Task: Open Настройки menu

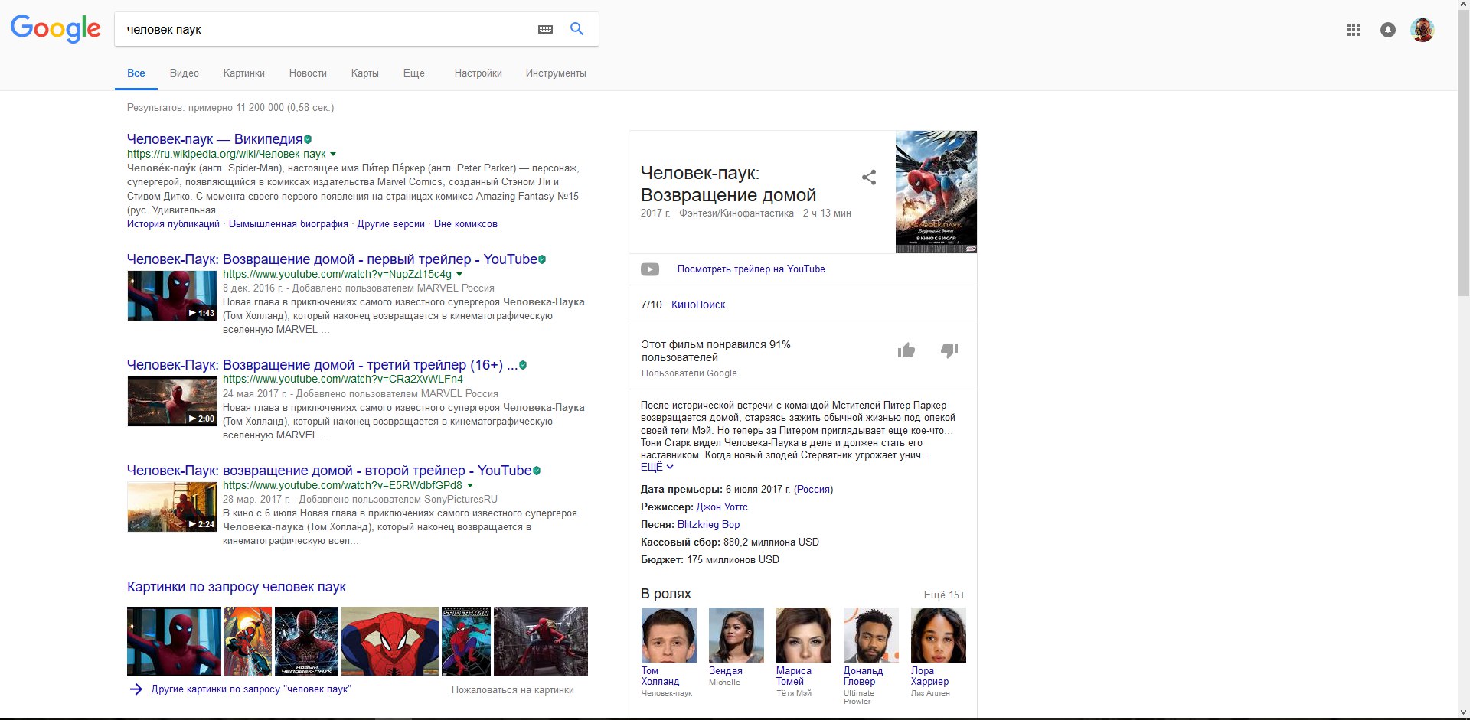Action: click(x=478, y=73)
